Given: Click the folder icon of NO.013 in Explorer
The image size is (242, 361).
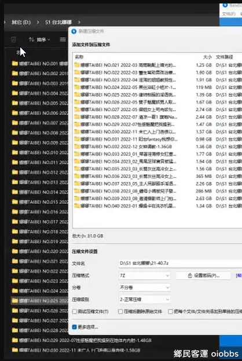Looking at the screenshot, I should pyautogui.click(x=15, y=182).
